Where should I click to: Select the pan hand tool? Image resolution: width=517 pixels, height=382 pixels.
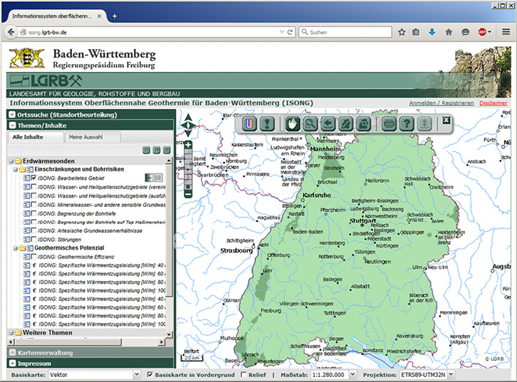[293, 123]
